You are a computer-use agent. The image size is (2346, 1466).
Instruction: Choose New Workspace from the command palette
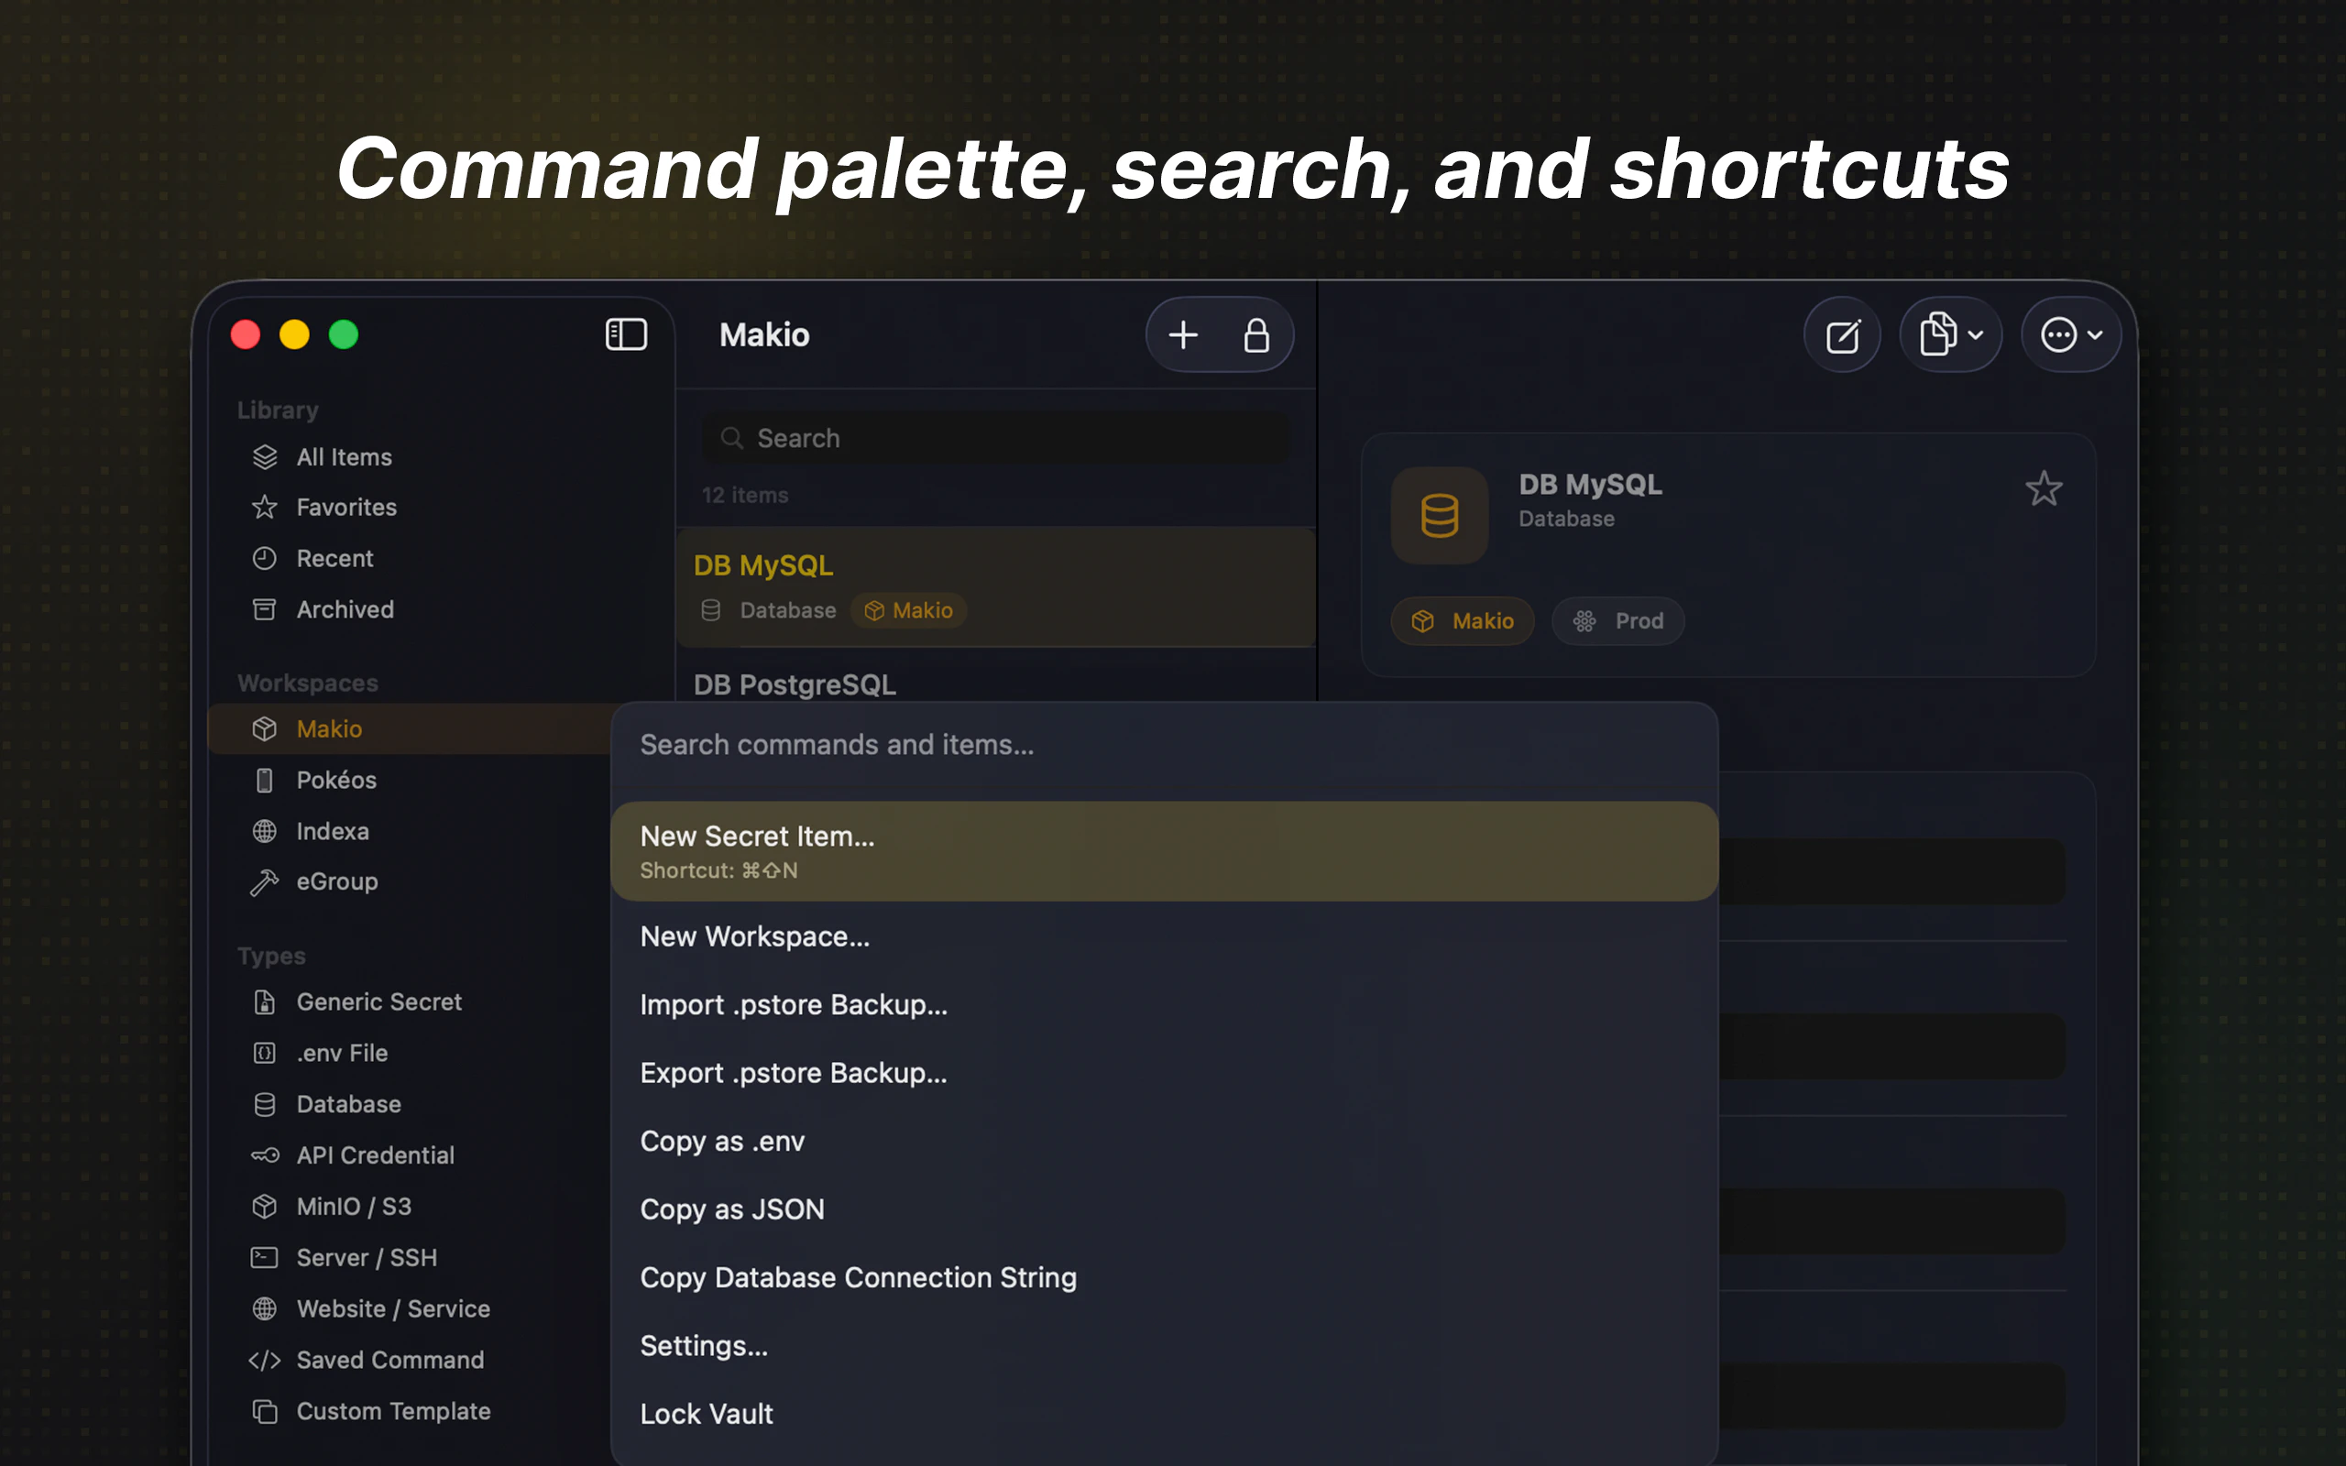[755, 935]
